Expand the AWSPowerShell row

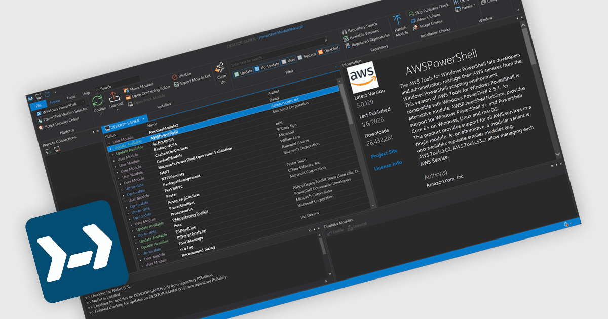[111, 148]
